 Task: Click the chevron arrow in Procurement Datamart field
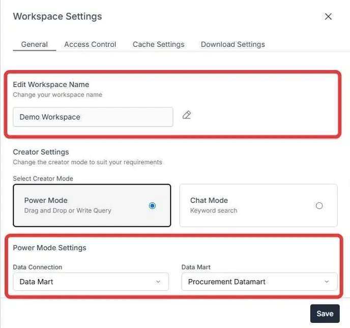point(327,282)
